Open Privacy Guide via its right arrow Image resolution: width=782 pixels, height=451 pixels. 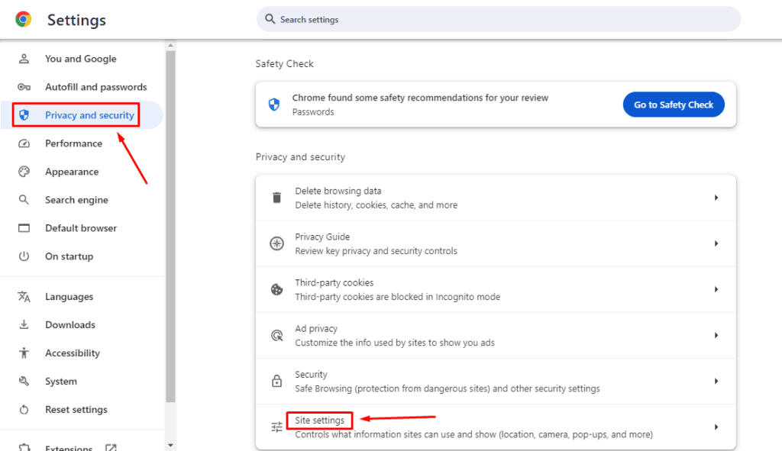click(x=716, y=243)
